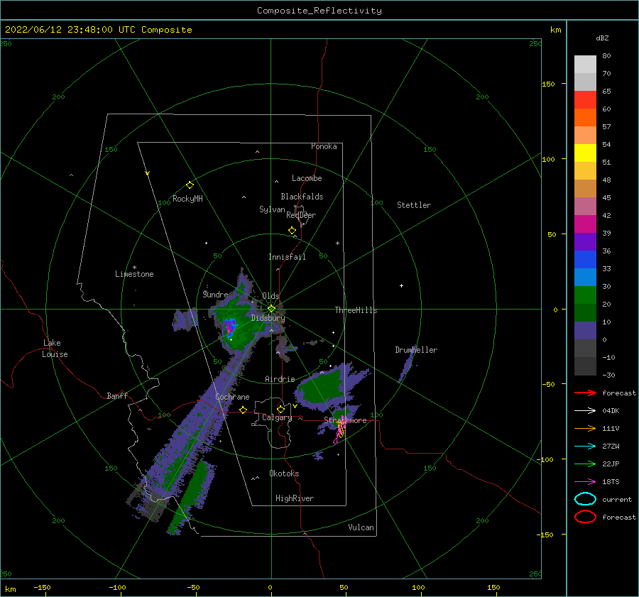Click the Okotoks label

coord(285,473)
